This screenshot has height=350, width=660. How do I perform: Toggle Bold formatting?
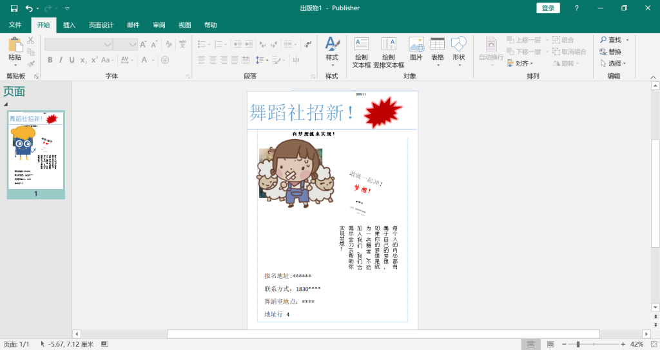click(50, 60)
